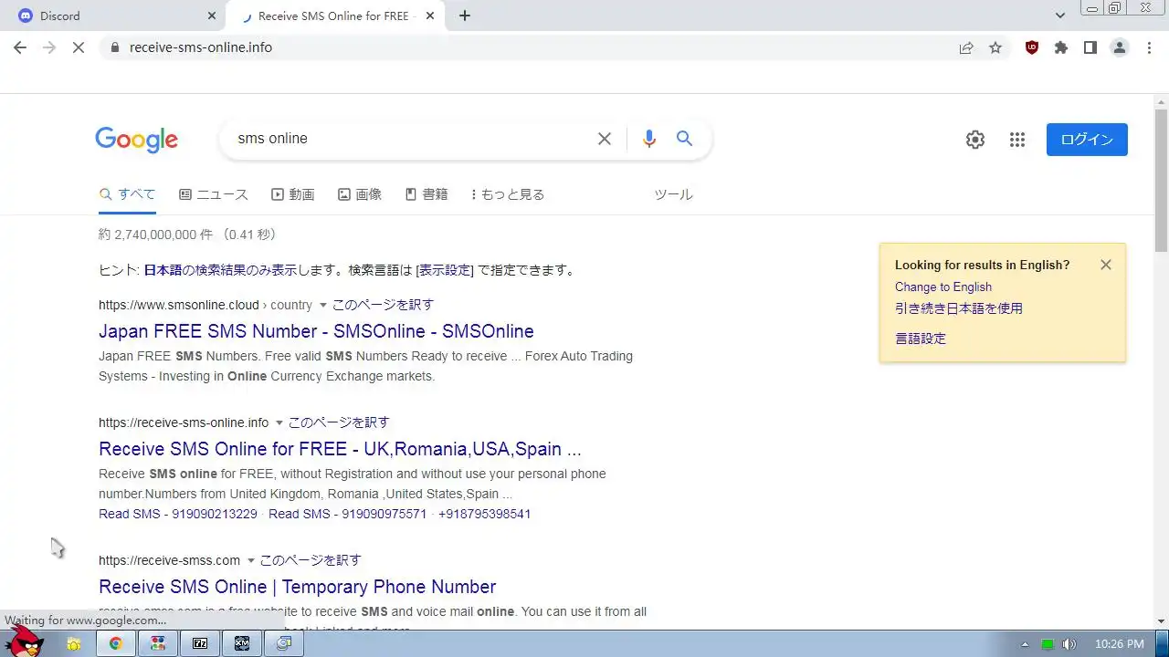This screenshot has height=657, width=1169.
Task: Switch to the Discord tab
Action: (x=112, y=16)
